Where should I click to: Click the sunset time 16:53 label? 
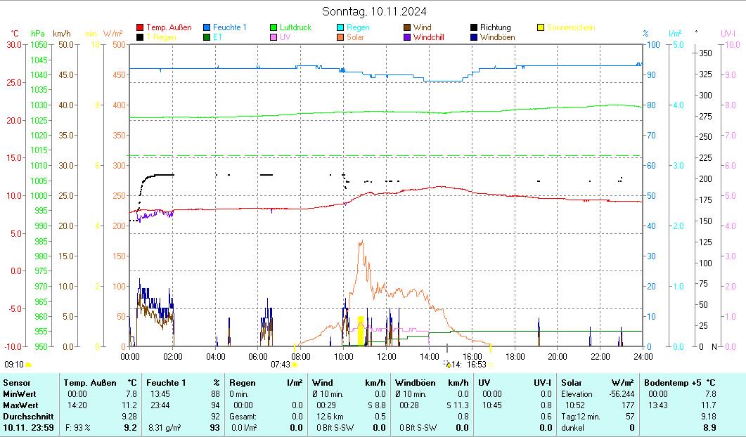click(x=476, y=364)
